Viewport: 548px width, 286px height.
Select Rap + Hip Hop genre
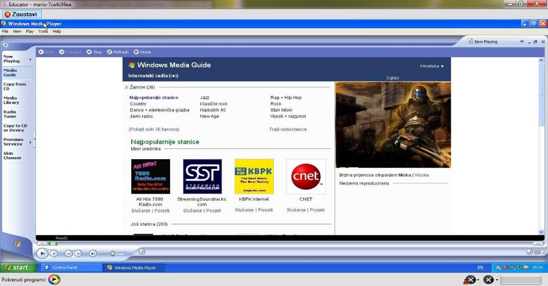coord(286,98)
